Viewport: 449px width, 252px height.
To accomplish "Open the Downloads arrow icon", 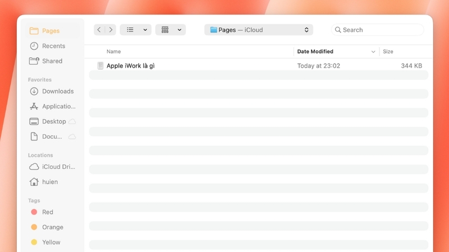I will coord(34,91).
